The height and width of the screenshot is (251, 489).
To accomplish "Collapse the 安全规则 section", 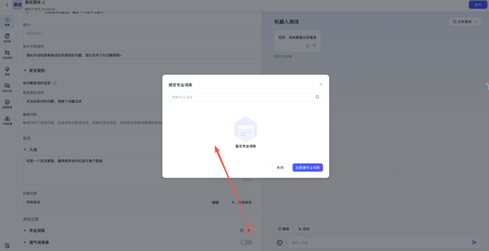I will [x=25, y=71].
